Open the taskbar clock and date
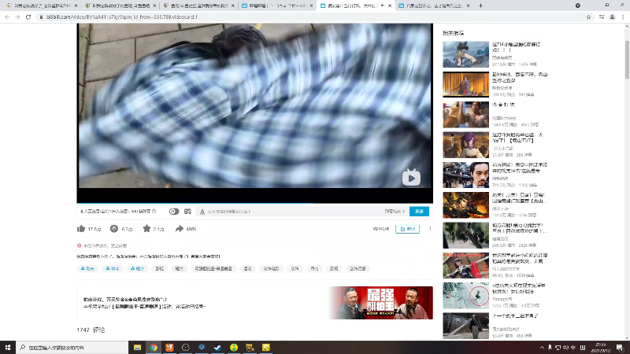The image size is (630, 354). [x=601, y=348]
